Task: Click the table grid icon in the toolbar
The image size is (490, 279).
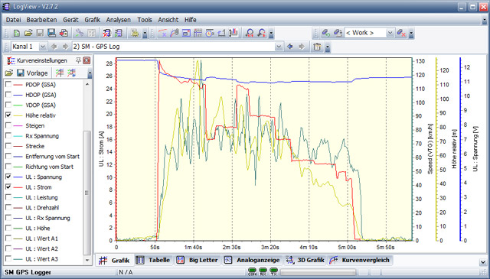Action: 198,33
